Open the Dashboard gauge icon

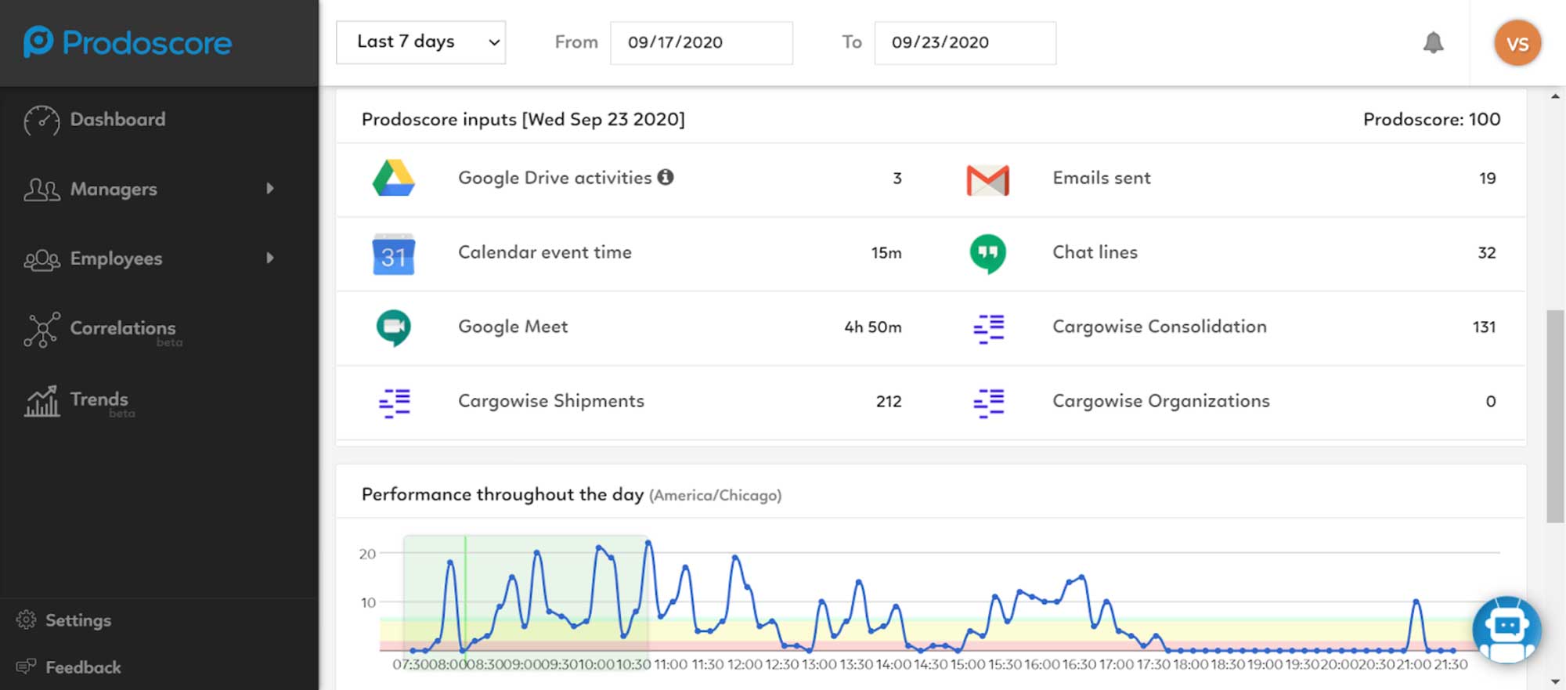pos(41,121)
